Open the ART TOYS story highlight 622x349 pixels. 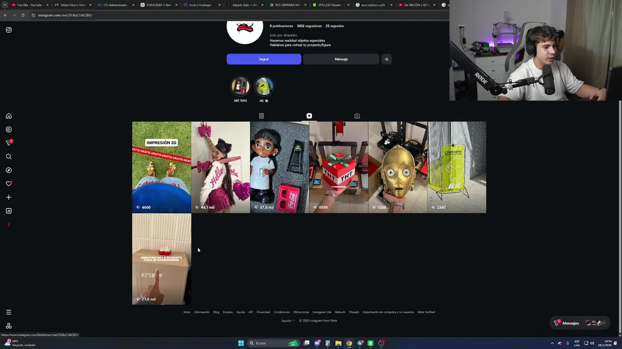pos(240,87)
